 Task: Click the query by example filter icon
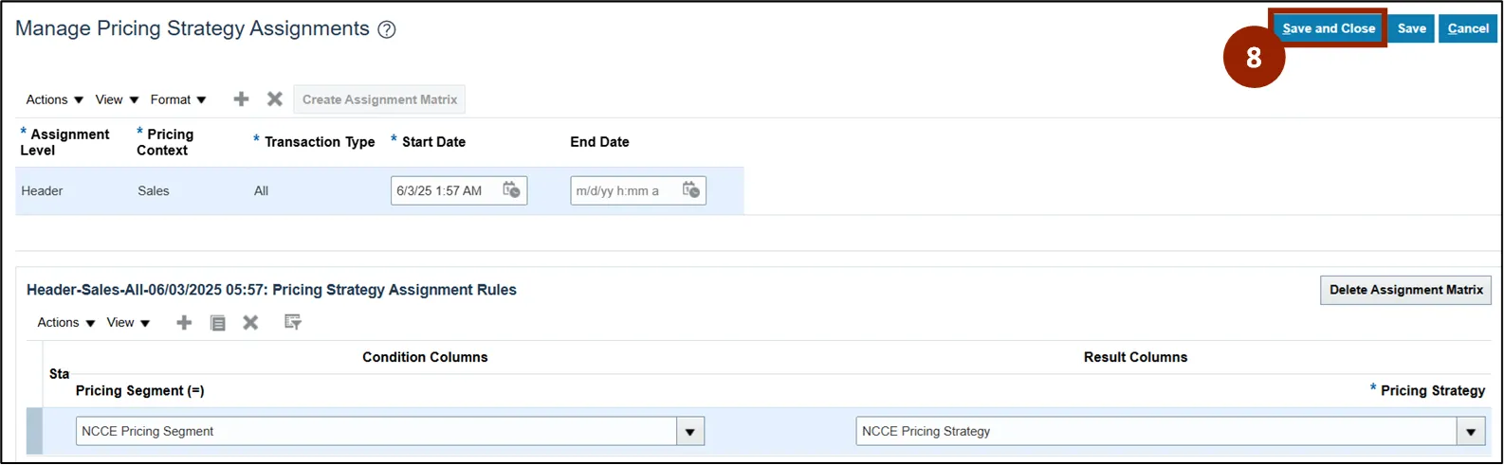[x=293, y=323]
